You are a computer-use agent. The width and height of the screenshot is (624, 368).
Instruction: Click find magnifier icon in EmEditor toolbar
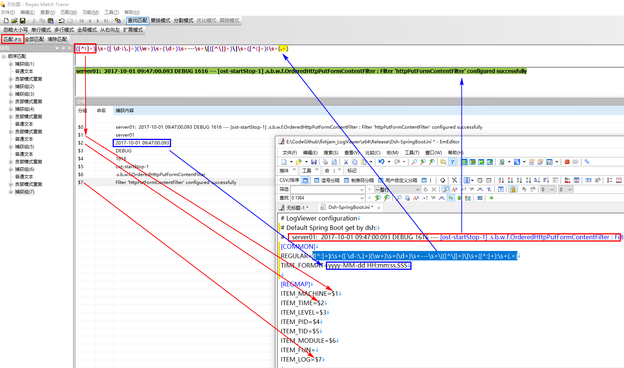414,162
